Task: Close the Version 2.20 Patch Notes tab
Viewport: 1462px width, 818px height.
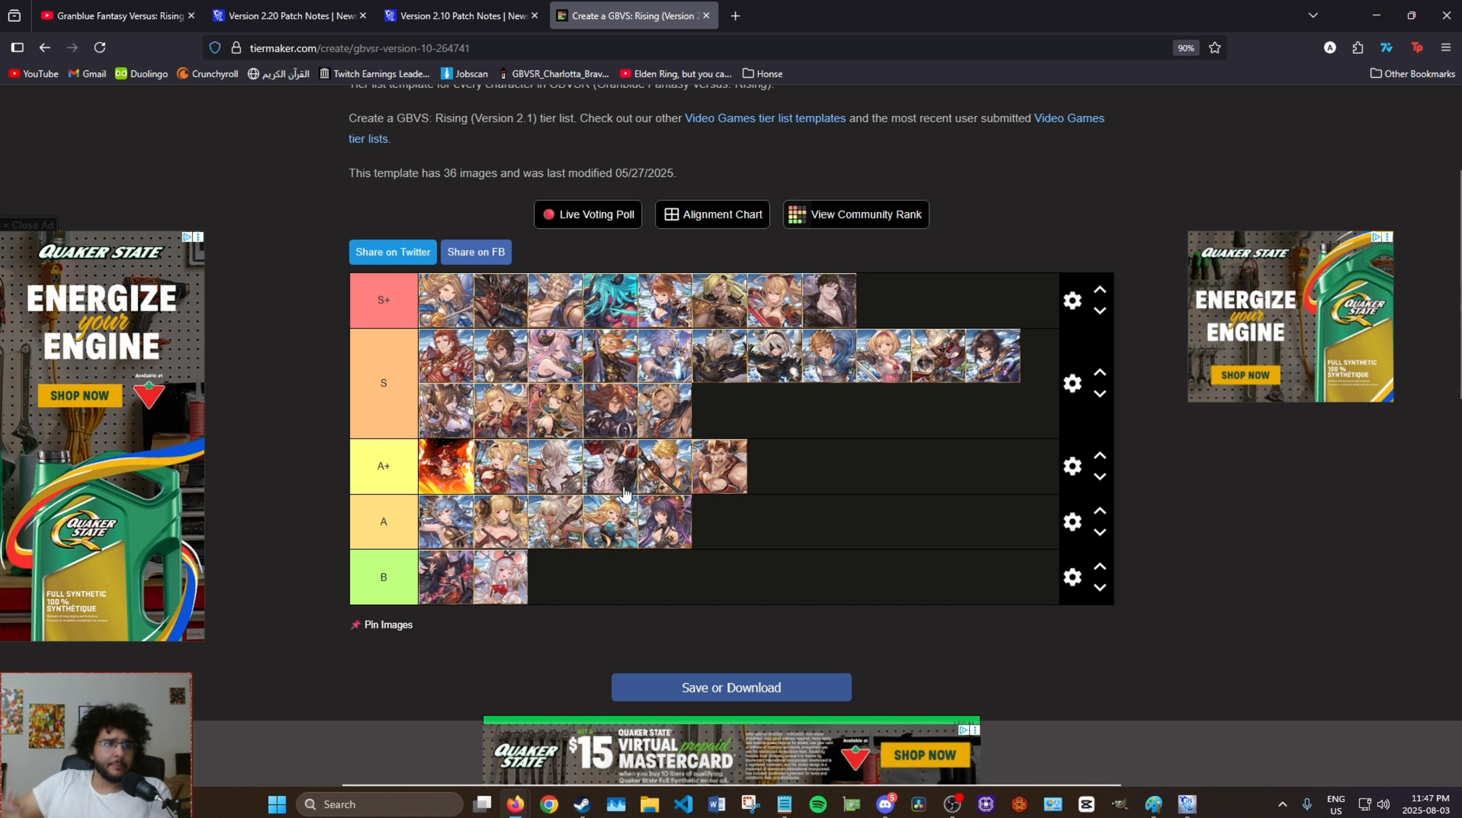Action: [x=362, y=16]
